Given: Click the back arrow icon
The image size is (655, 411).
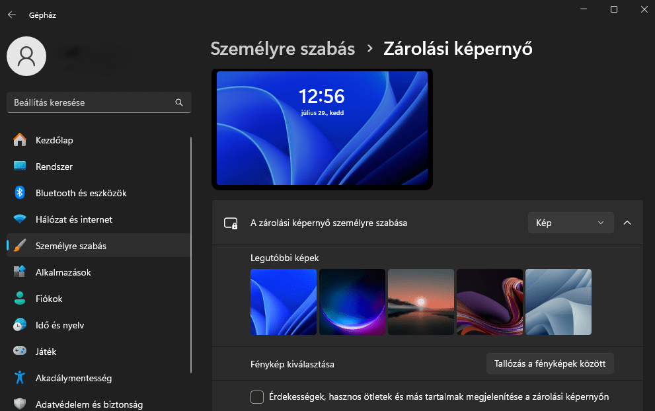Looking at the screenshot, I should click(x=12, y=15).
